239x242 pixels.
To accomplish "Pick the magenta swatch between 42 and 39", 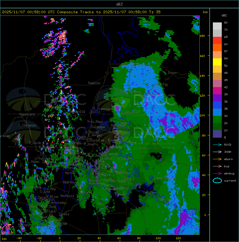I will tap(217, 91).
